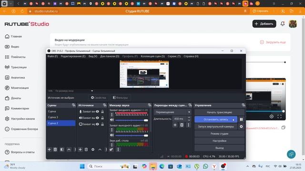Click Запуск виртуальной камеры button
Screen dimensions: 305x171
point(216,126)
